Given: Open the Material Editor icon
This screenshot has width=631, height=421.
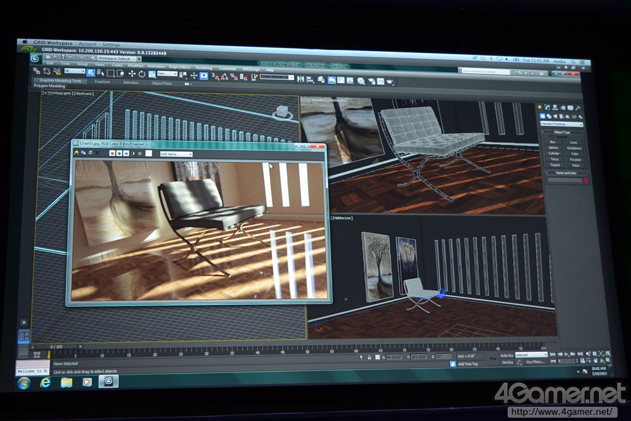Looking at the screenshot, I should (361, 81).
